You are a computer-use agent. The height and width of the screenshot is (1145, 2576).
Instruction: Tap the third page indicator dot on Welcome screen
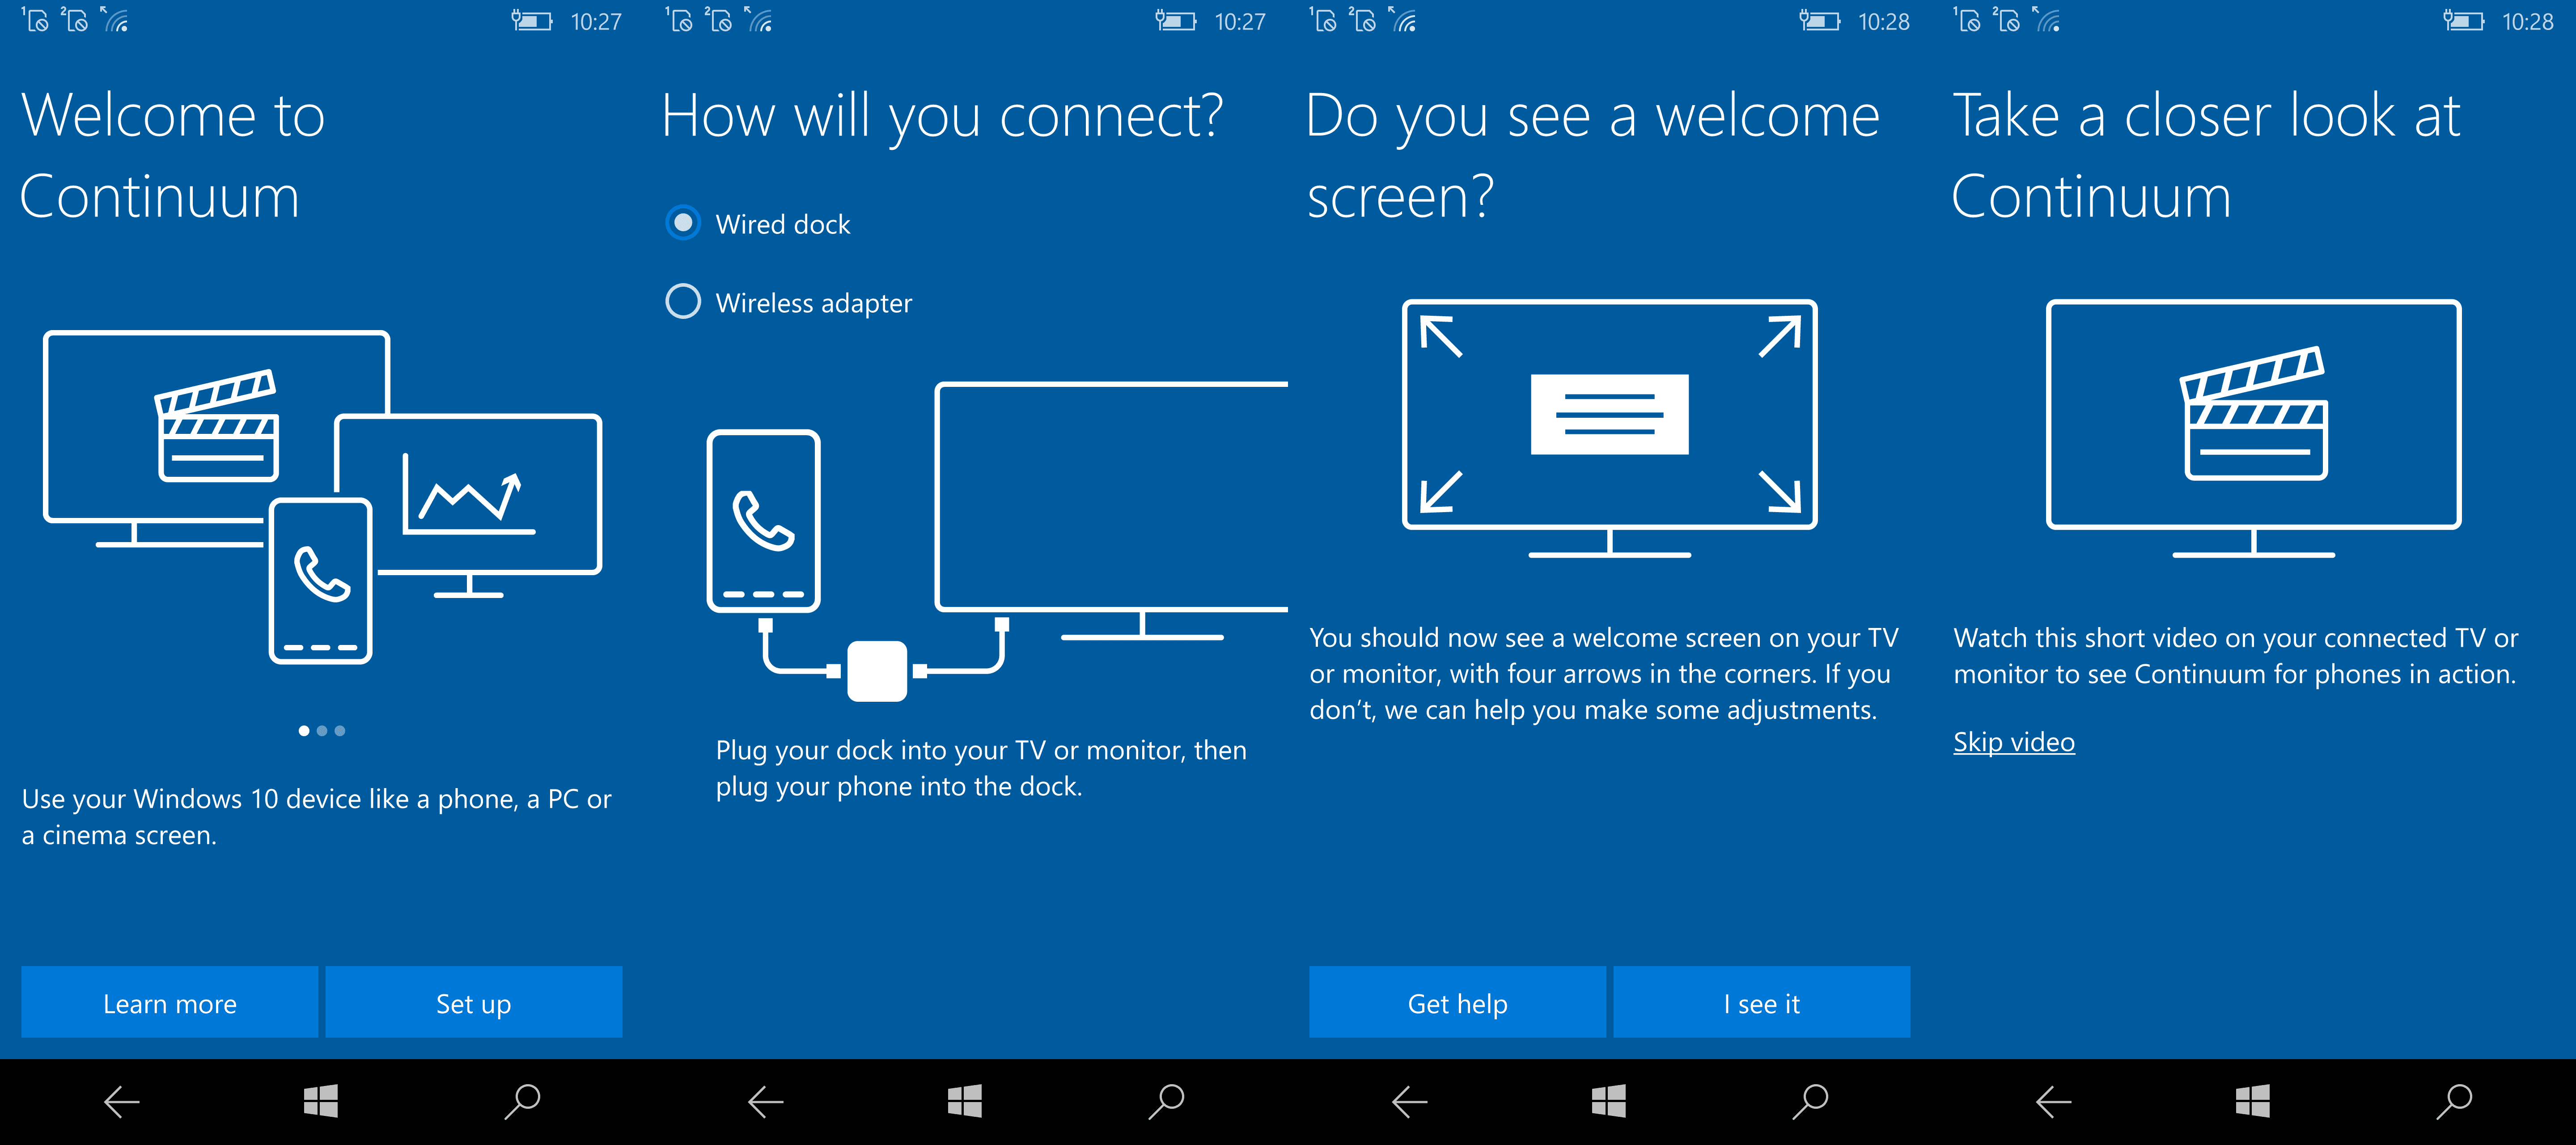340,731
